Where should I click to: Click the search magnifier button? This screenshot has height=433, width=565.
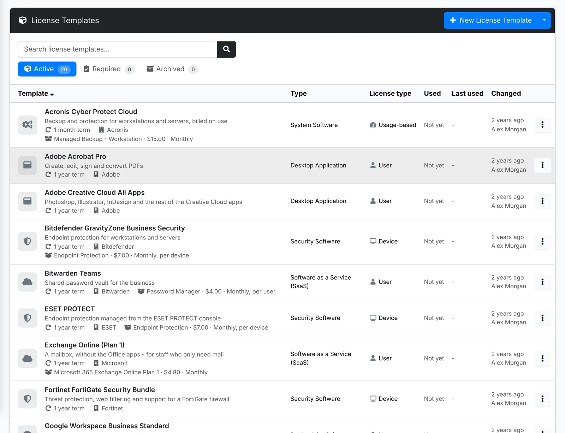pos(226,49)
